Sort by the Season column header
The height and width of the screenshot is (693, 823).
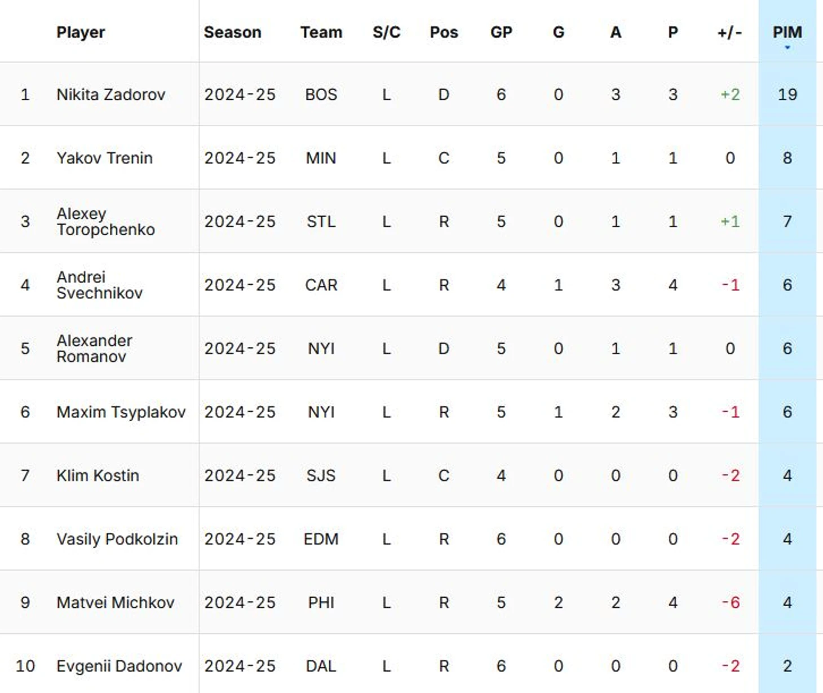pos(232,32)
